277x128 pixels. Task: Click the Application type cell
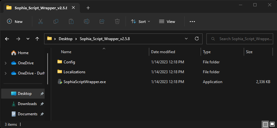pos(212,82)
